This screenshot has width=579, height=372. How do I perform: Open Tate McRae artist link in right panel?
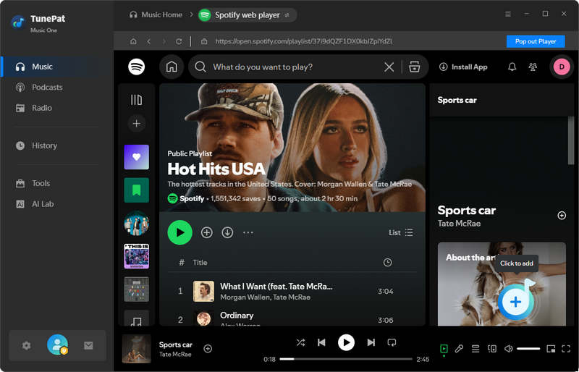point(459,224)
